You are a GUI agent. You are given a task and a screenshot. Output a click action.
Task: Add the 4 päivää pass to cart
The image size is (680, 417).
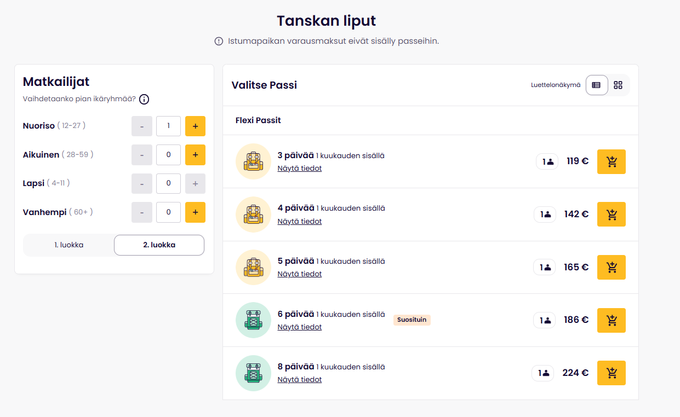(611, 214)
